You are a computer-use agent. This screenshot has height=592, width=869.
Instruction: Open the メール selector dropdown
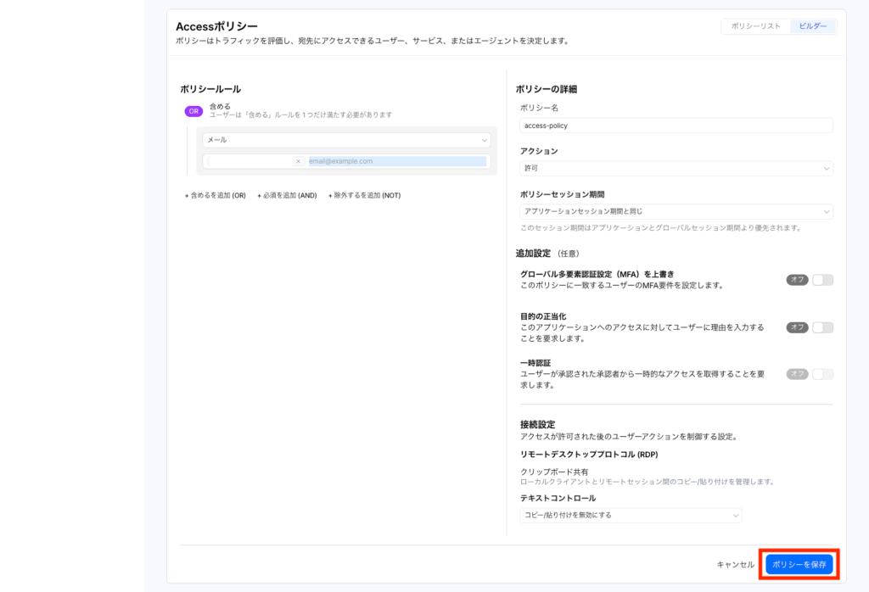click(346, 140)
